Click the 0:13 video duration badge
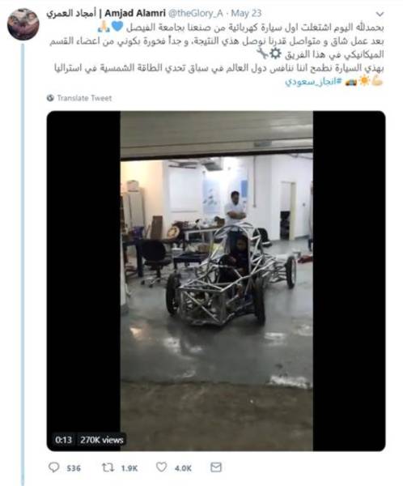 [63, 440]
